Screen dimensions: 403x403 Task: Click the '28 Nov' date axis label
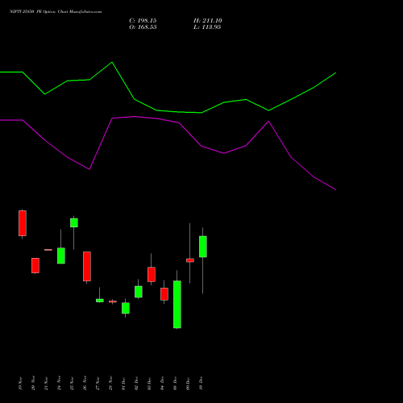pos(111,384)
